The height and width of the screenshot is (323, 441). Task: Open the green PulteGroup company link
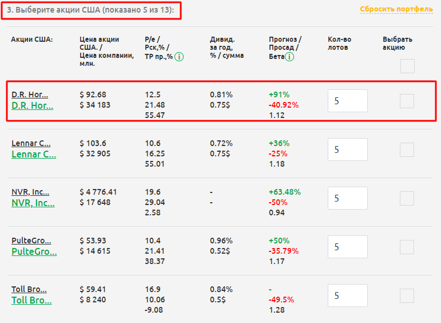(x=34, y=251)
